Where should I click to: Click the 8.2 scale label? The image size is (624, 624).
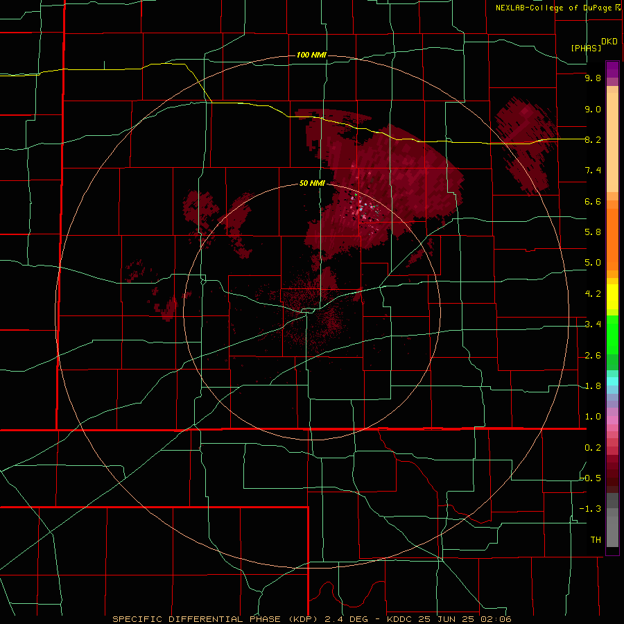(x=593, y=139)
